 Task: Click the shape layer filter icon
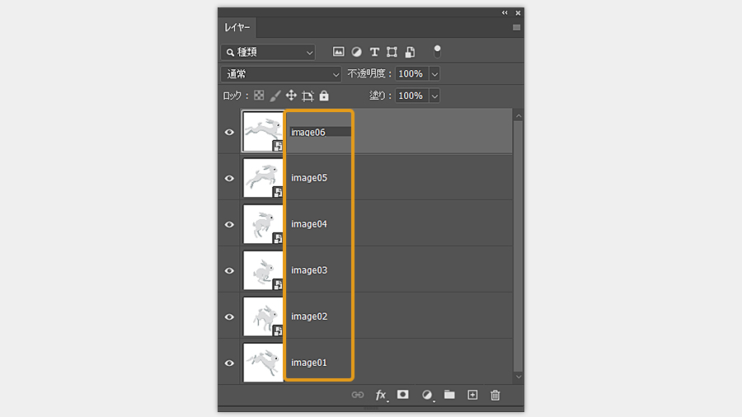click(x=392, y=52)
